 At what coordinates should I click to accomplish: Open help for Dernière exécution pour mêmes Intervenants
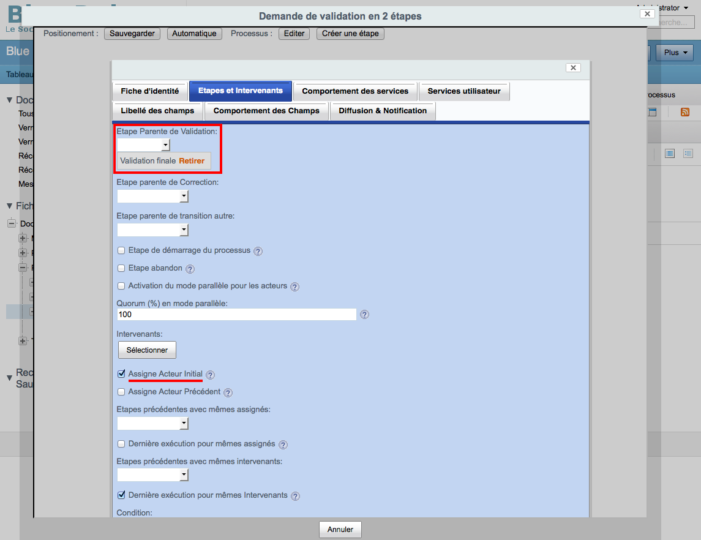click(x=295, y=496)
